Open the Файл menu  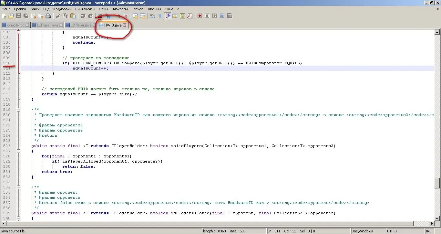6,9
